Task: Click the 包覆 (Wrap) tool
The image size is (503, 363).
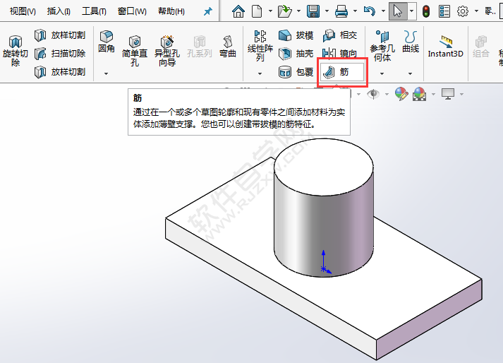Action: 296,72
